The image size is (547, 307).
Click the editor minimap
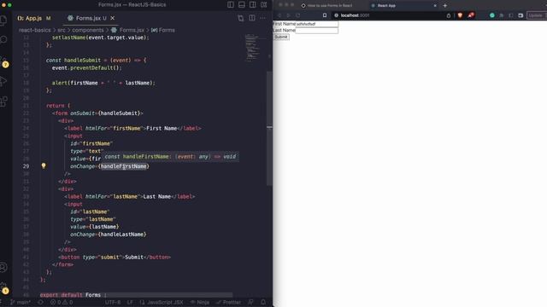coord(253,48)
